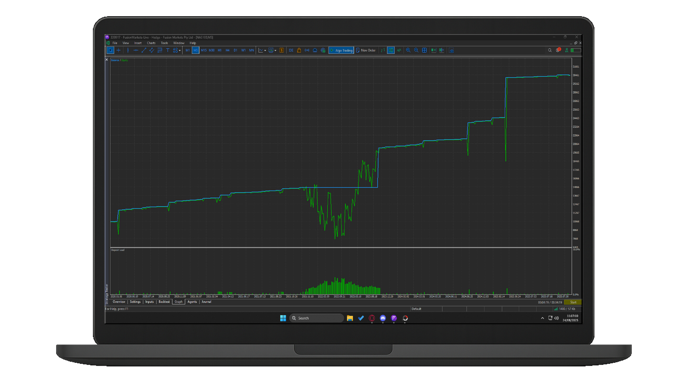
Task: Switch chart to line chart mode
Action: tap(399, 50)
